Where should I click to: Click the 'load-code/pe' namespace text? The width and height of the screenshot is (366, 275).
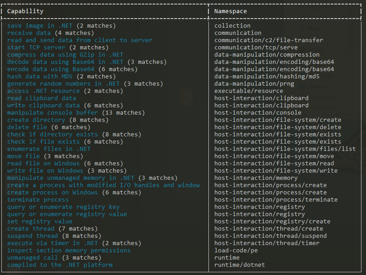pos(236,251)
